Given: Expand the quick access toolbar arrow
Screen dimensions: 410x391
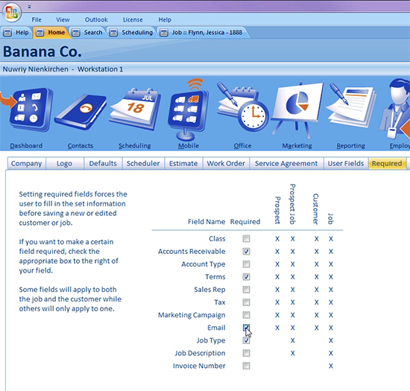Looking at the screenshot, I should (29, 7).
